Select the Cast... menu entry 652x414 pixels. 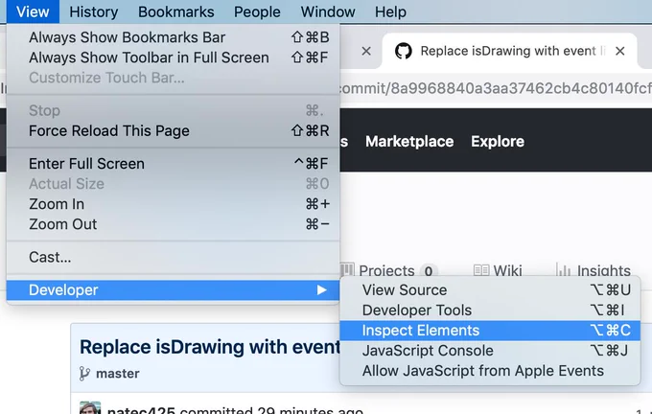[x=173, y=257]
